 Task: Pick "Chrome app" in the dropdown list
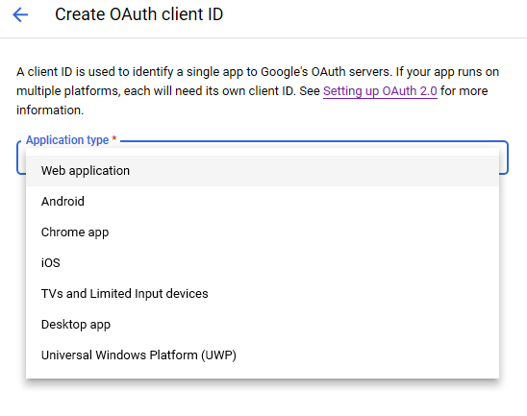263,232
